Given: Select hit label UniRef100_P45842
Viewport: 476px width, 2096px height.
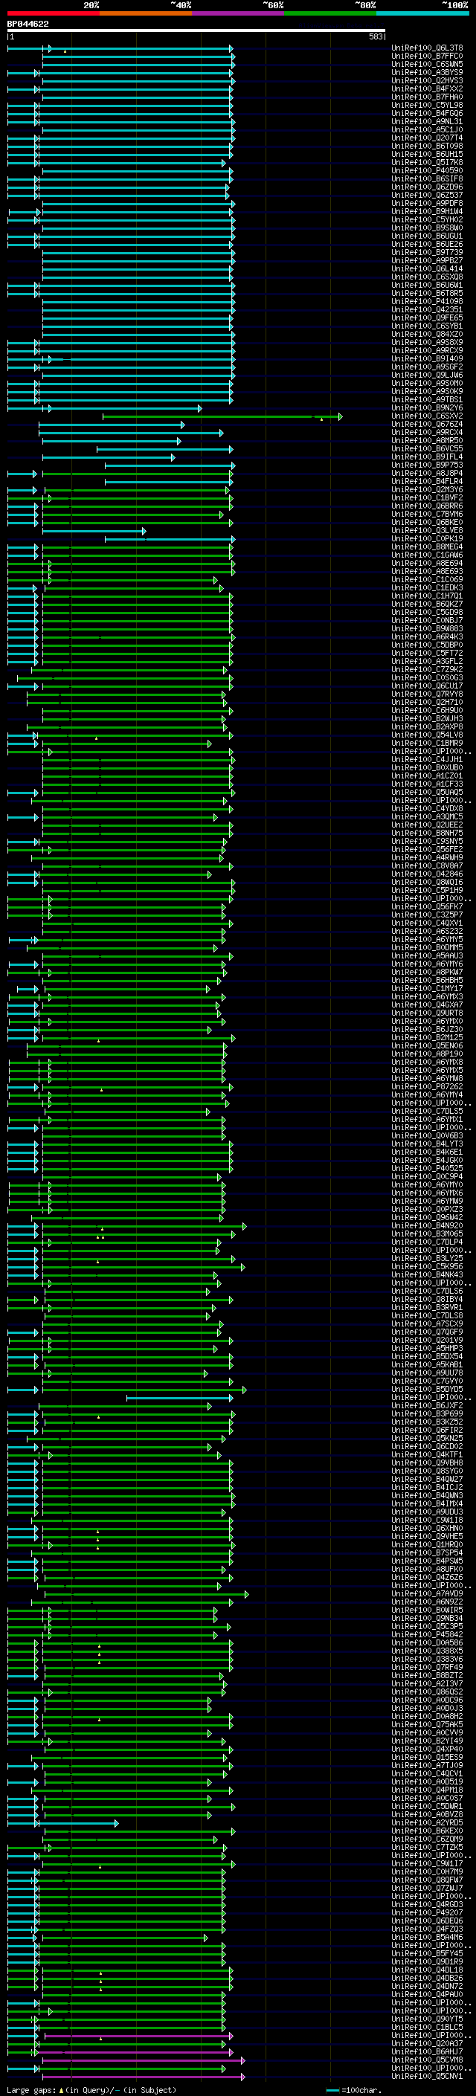Looking at the screenshot, I should pyautogui.click(x=427, y=1635).
